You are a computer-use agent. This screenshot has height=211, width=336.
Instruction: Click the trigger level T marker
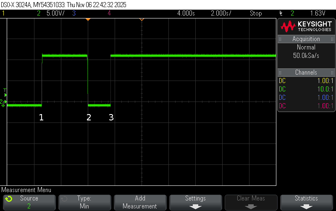click(5, 93)
